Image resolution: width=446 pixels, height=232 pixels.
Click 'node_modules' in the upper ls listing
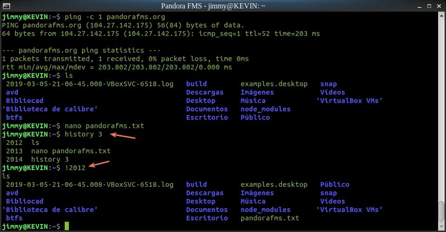pos(265,109)
